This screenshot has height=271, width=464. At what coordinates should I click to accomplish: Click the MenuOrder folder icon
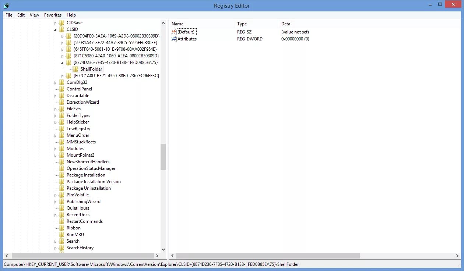click(61, 135)
